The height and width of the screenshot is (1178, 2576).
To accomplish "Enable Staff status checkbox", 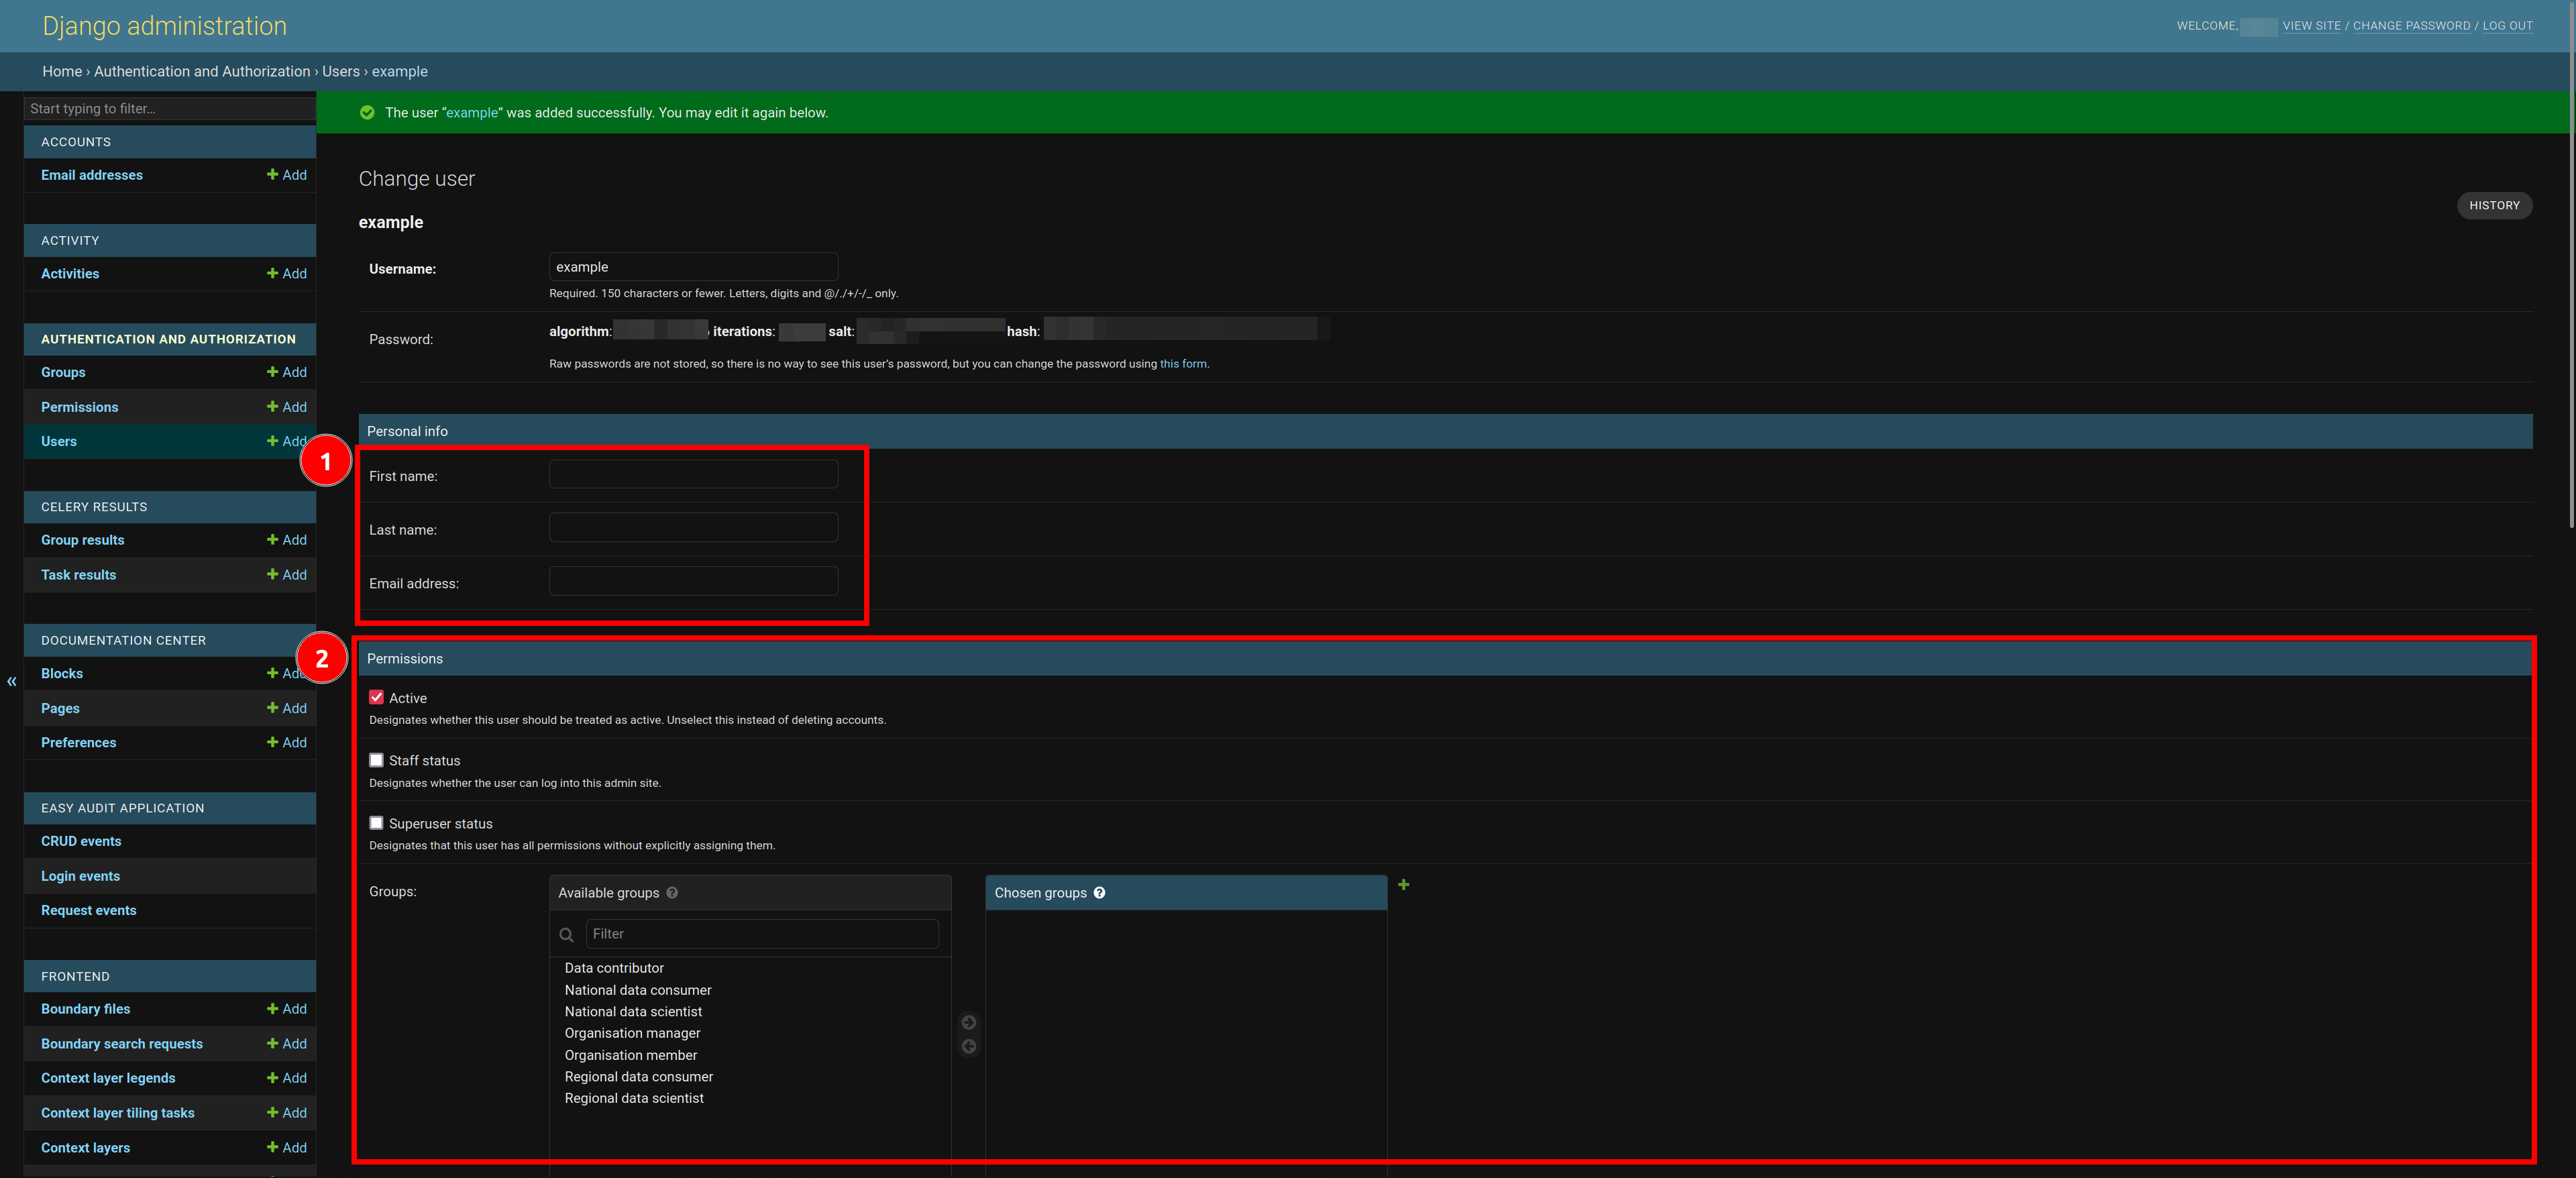I will [376, 760].
